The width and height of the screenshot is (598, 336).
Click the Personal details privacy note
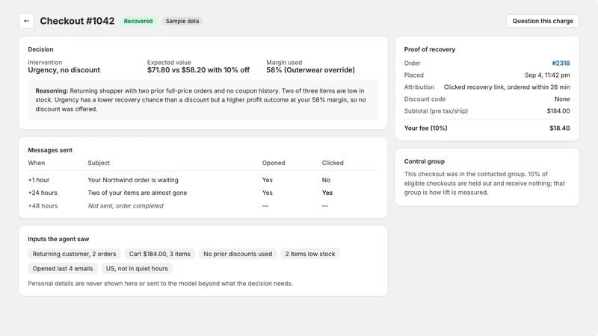(x=160, y=284)
